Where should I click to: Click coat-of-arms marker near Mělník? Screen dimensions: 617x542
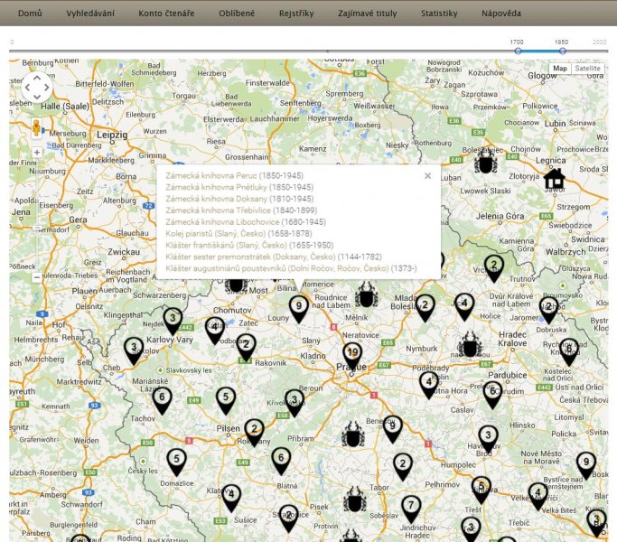[x=367, y=294]
